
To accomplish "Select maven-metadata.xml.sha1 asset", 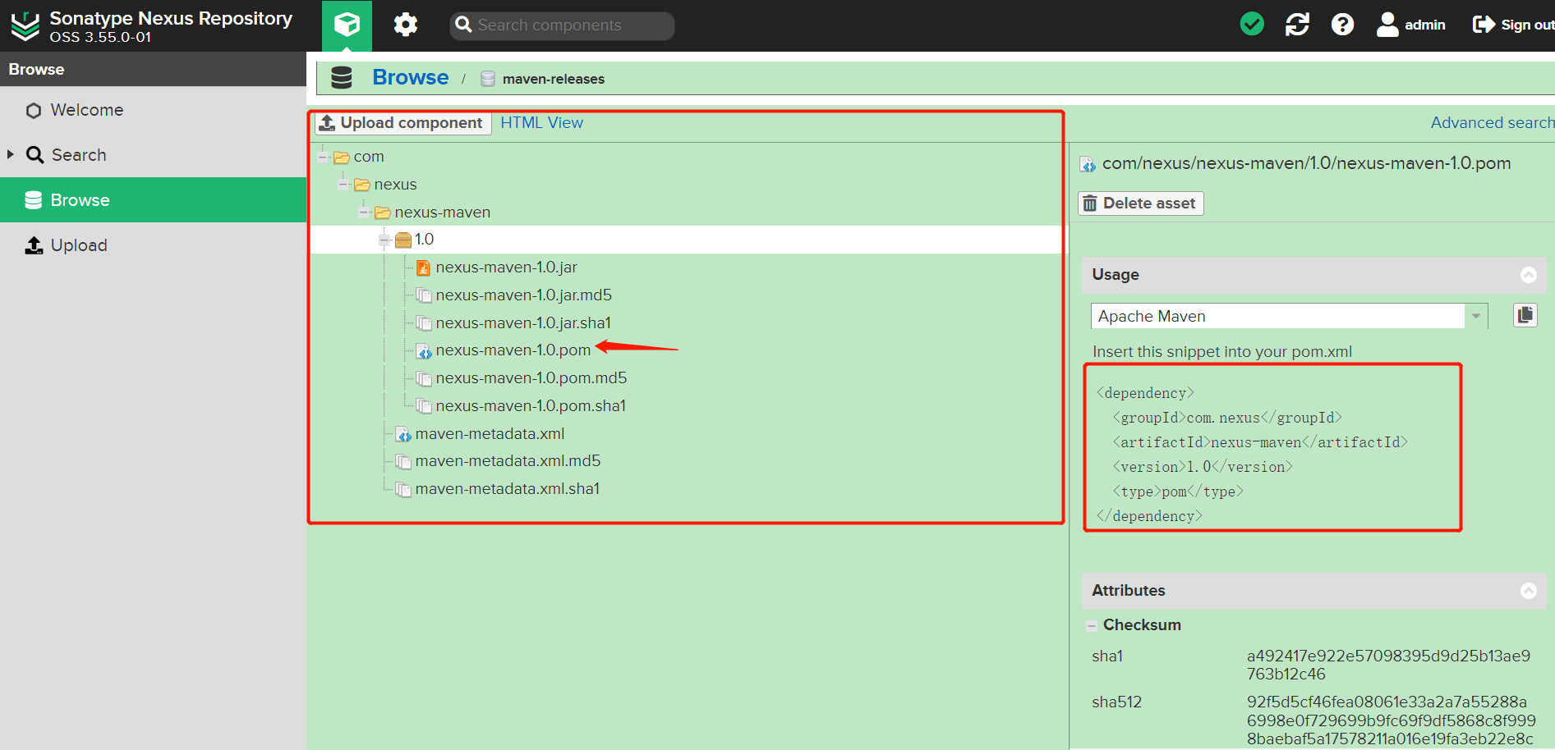I will click(x=507, y=489).
